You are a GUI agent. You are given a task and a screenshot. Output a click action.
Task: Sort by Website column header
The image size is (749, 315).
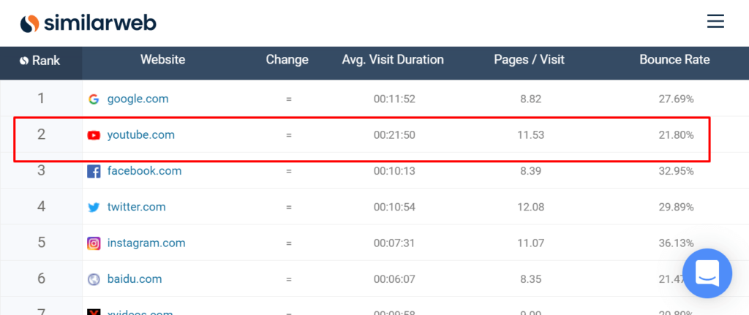[162, 60]
